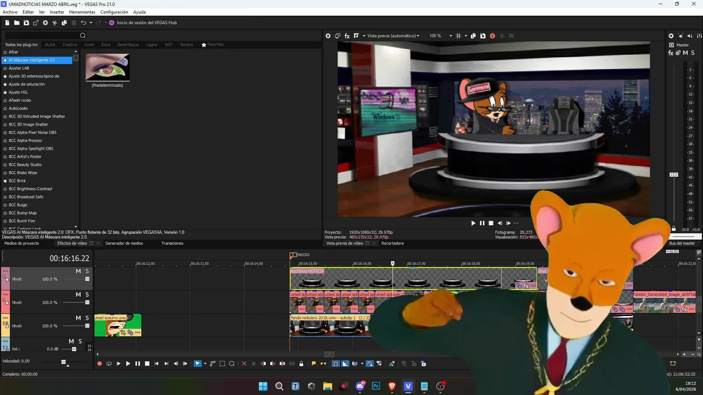The width and height of the screenshot is (703, 395).
Task: Open the Insertar menu
Action: click(x=57, y=12)
